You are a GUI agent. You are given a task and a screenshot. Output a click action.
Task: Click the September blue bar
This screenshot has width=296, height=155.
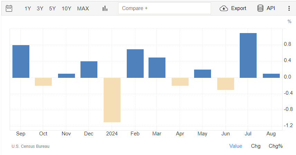[x=21, y=61]
